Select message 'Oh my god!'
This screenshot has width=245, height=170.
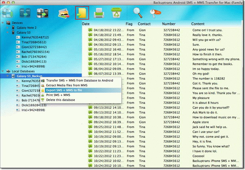200,73
